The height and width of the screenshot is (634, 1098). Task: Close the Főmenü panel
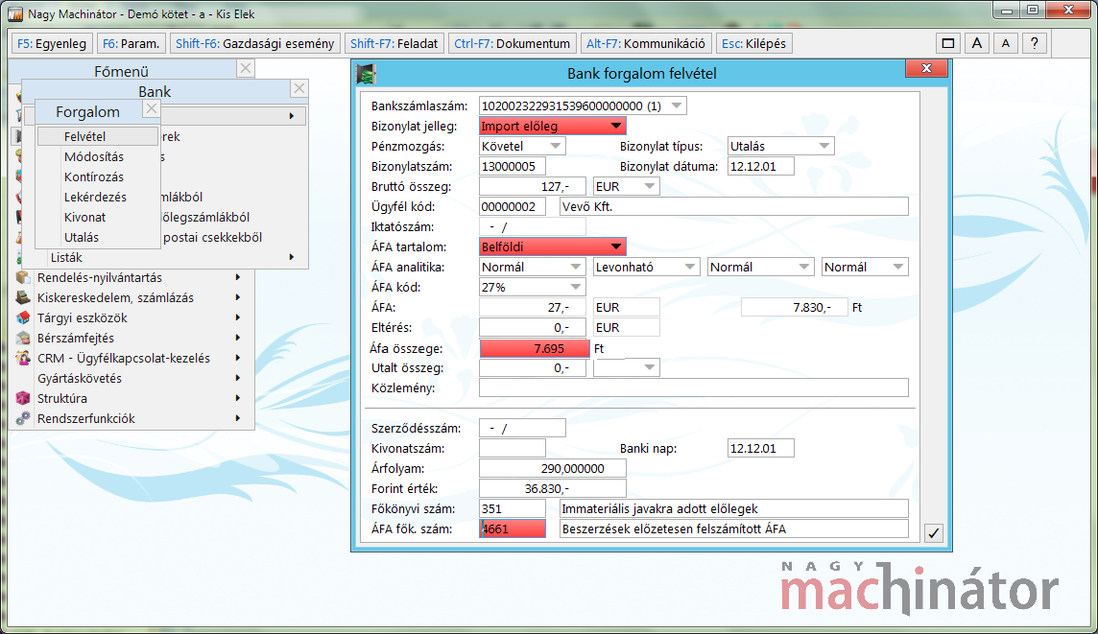pyautogui.click(x=245, y=68)
